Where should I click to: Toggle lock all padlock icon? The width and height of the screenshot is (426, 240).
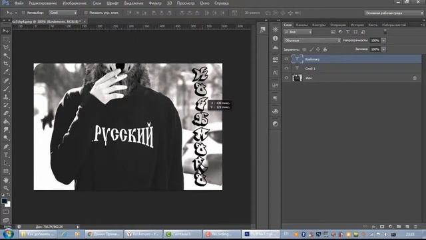(325, 49)
